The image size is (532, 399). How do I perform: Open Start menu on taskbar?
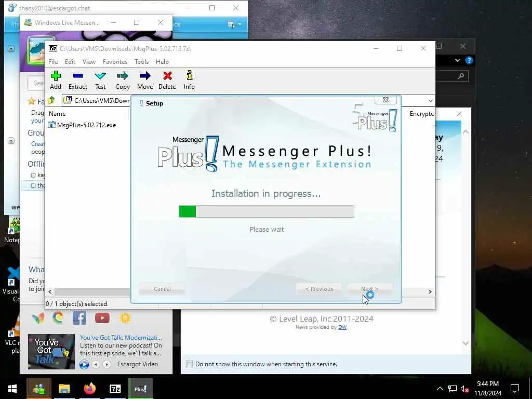[12, 389]
